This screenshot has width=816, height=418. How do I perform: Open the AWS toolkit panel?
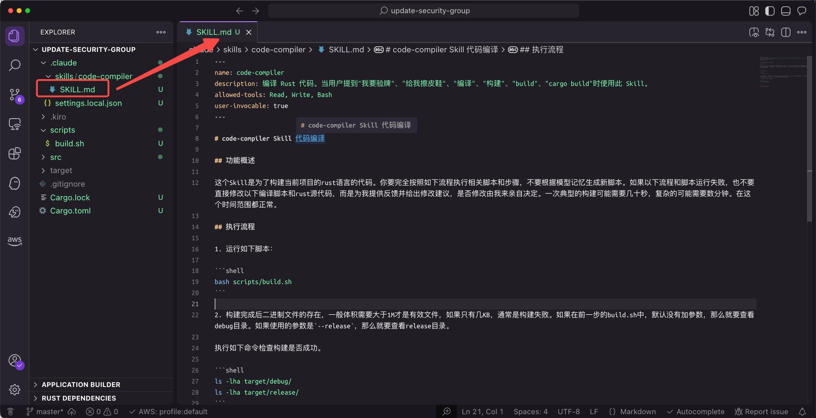14,241
